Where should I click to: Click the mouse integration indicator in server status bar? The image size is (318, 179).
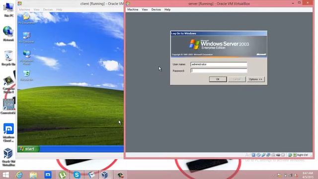pos(290,155)
